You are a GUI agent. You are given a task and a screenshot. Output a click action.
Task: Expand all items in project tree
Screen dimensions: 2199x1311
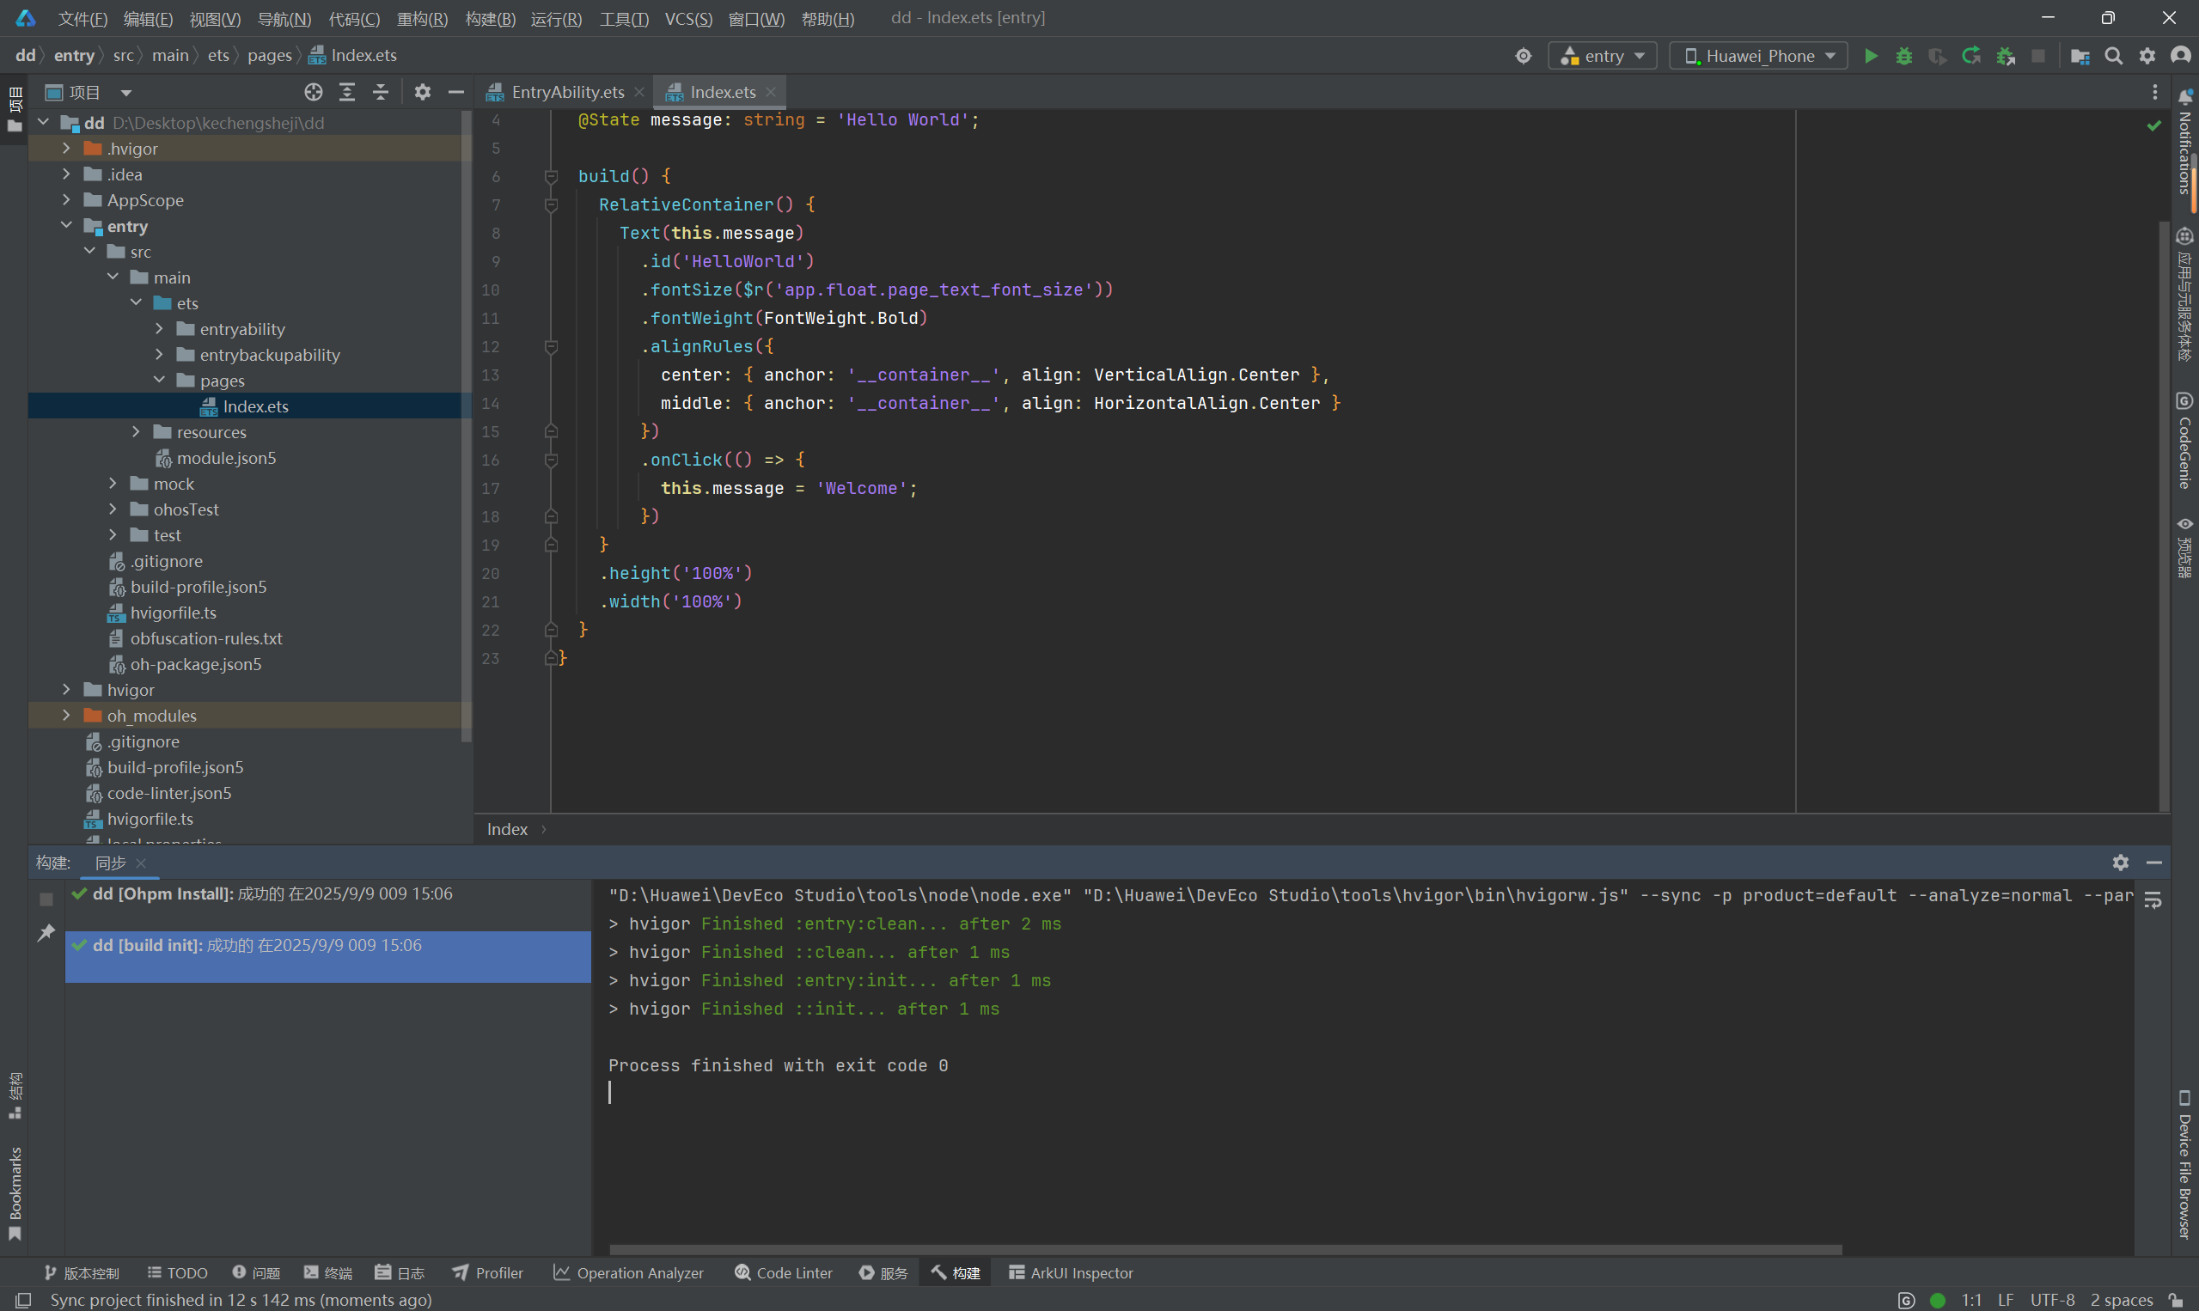[347, 92]
